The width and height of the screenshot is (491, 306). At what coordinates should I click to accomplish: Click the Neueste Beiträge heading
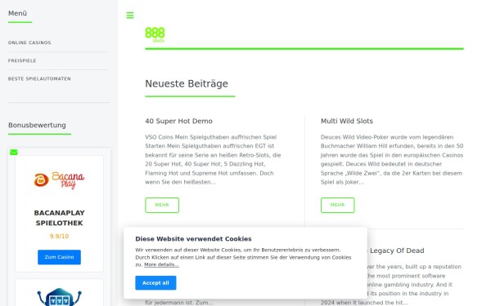point(187,84)
